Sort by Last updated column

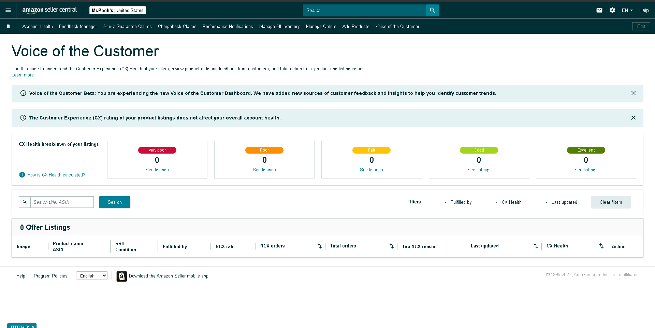coord(536,246)
